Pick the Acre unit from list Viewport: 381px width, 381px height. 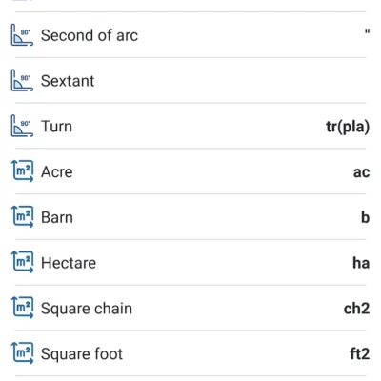(57, 172)
